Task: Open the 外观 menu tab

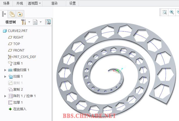Action: 20,3
